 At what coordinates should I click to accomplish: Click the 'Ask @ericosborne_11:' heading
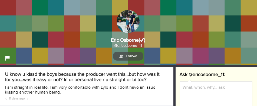point(202,75)
